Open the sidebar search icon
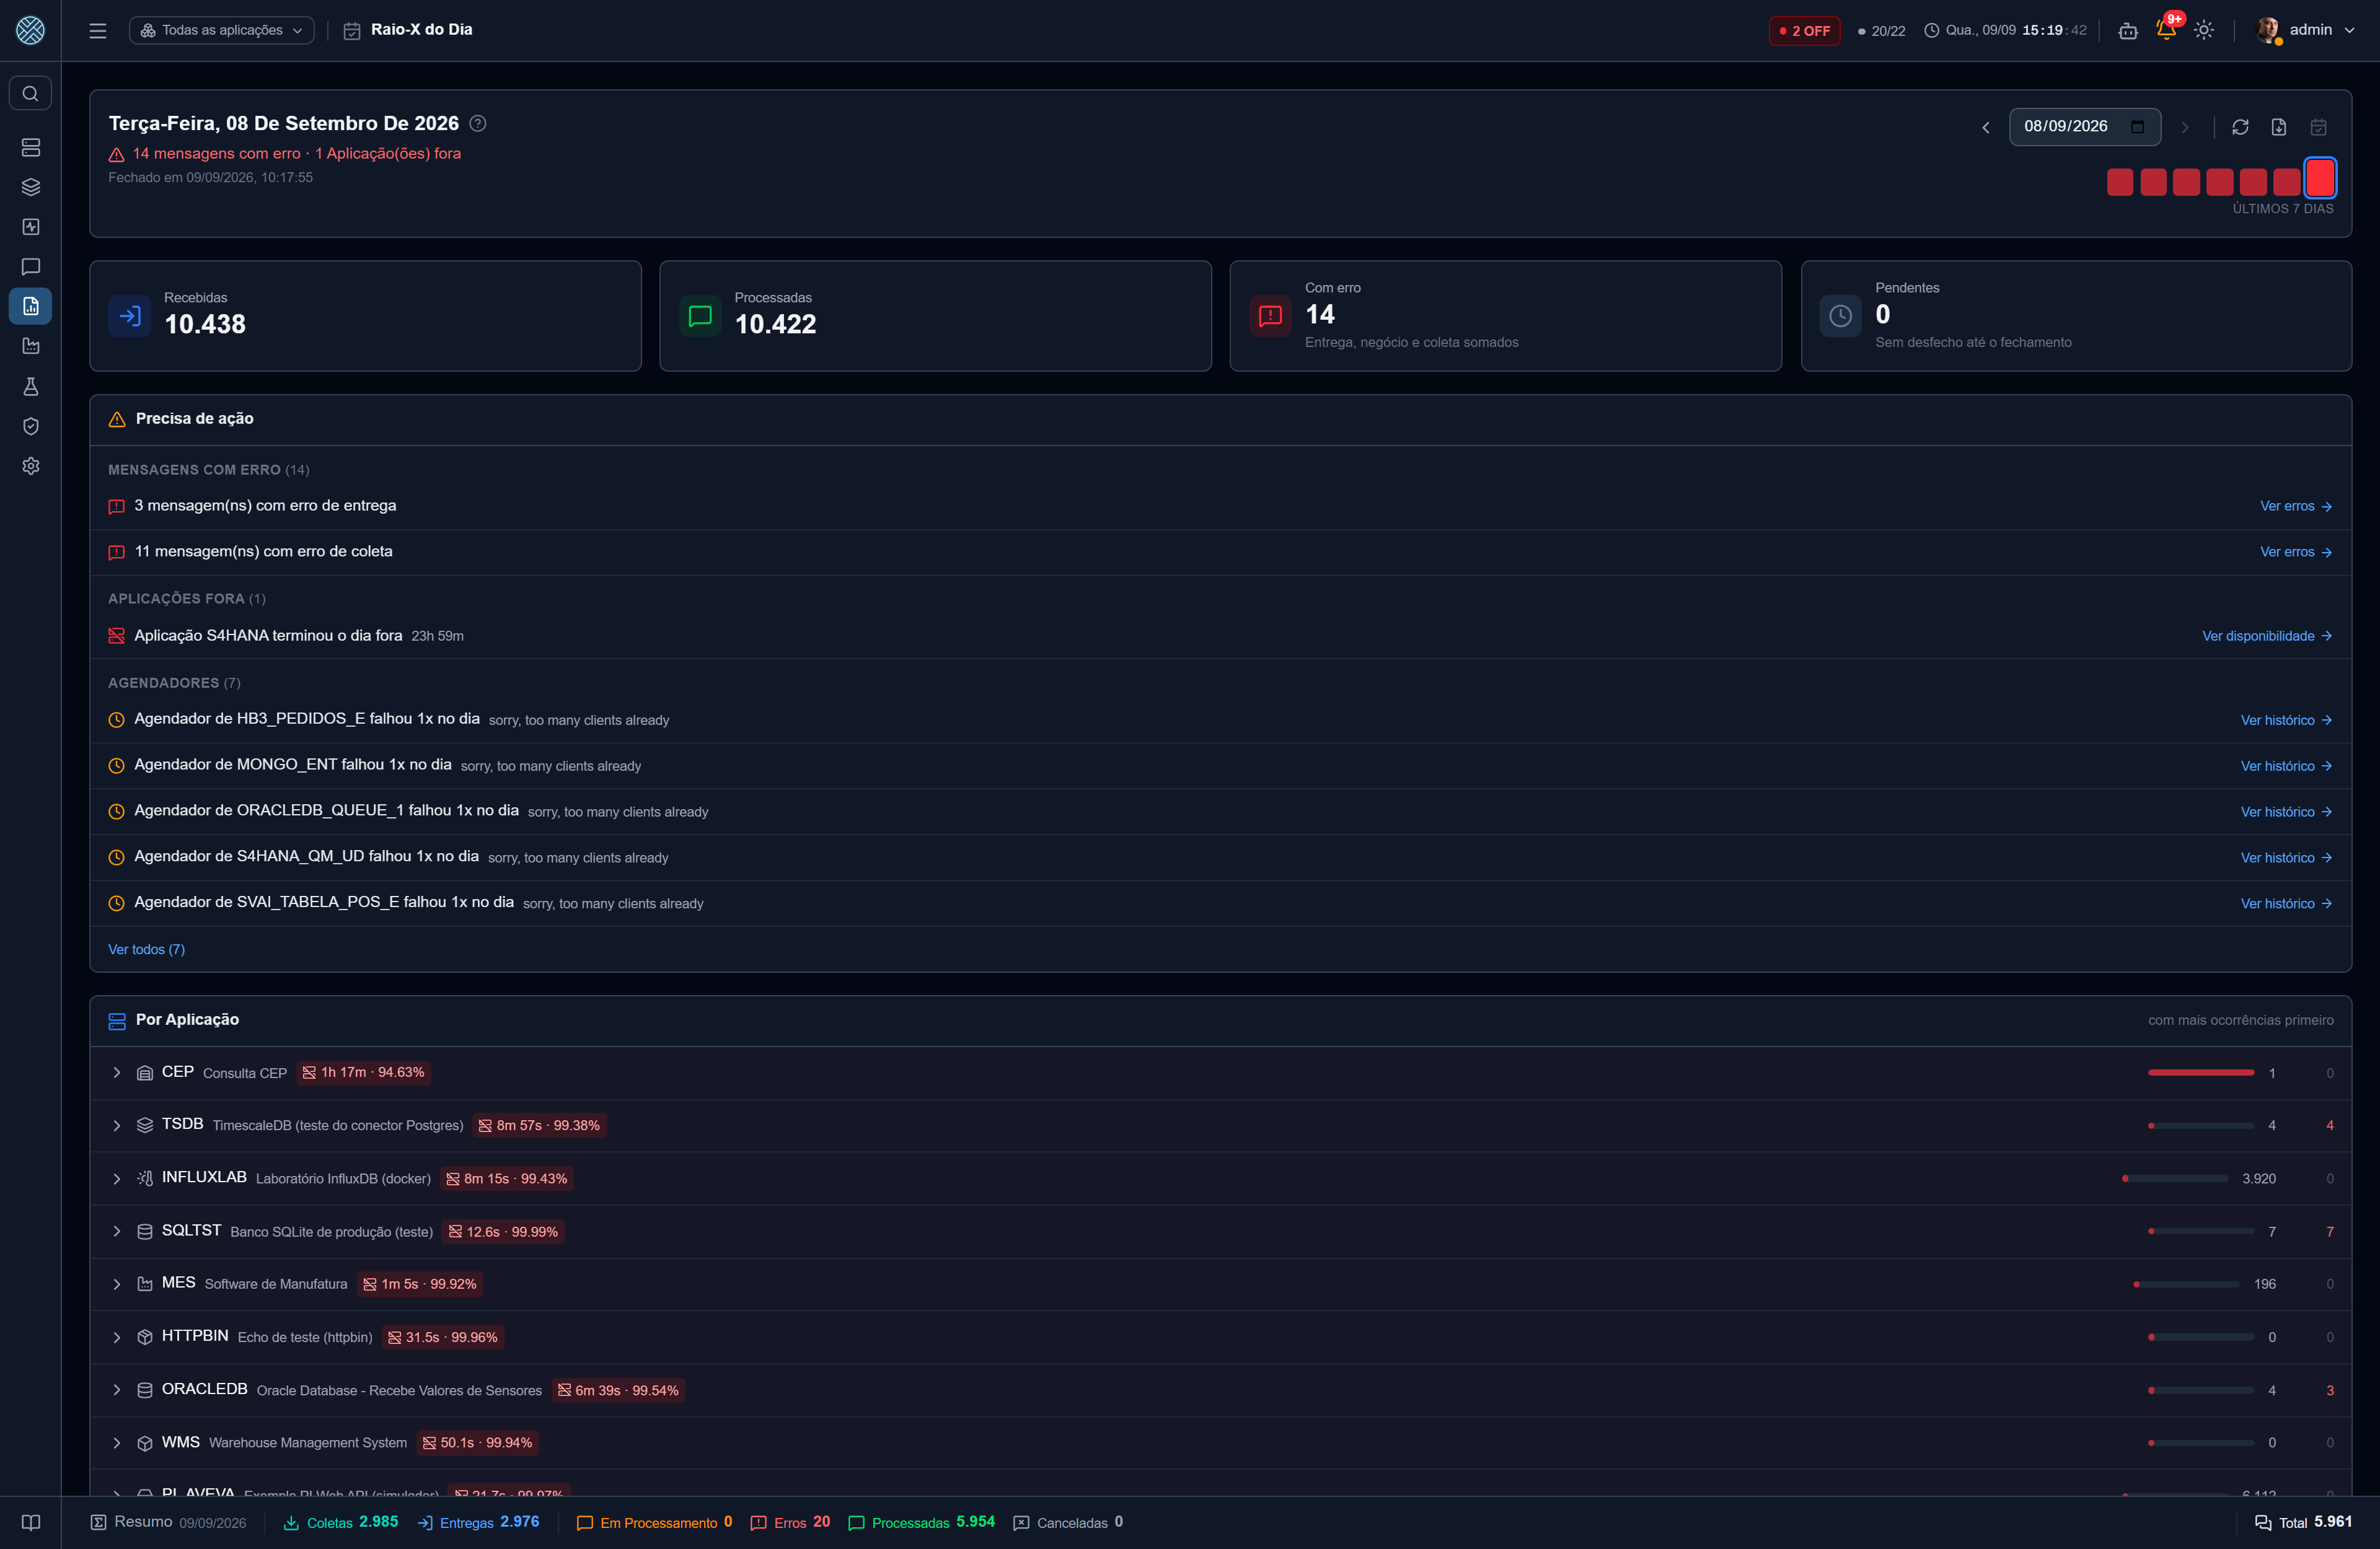The image size is (2380, 1549). click(x=30, y=93)
